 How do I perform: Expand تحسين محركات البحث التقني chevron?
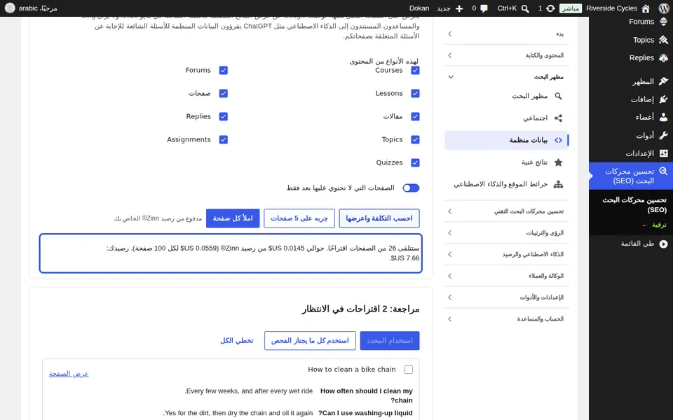click(x=450, y=211)
